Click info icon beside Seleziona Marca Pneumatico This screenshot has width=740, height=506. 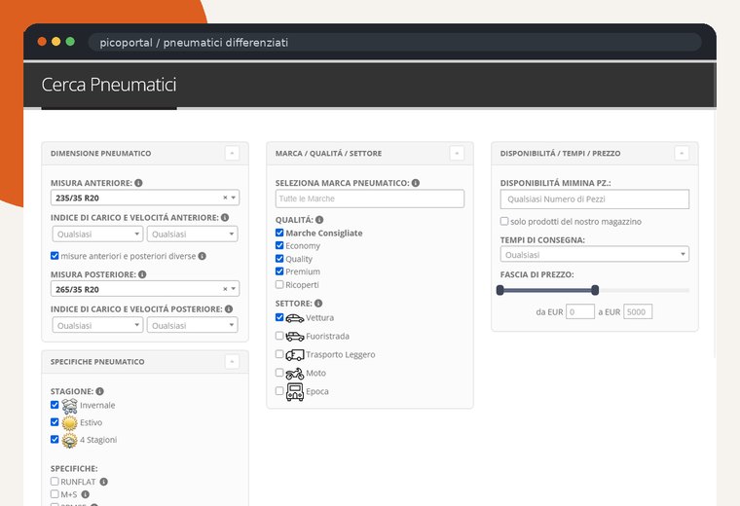point(416,183)
